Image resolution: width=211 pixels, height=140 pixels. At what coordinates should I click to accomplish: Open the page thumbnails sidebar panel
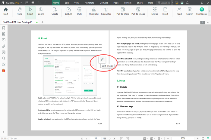tap(4, 34)
